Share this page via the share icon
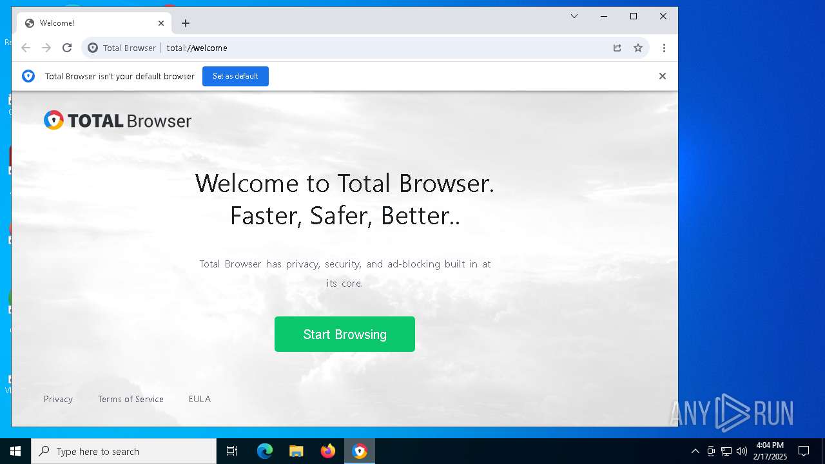The image size is (825, 464). pos(617,48)
